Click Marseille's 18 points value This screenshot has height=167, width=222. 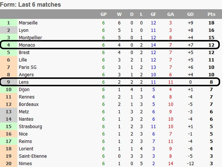(211, 23)
